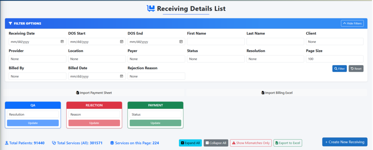The height and width of the screenshot is (150, 373).
Task: Collapse all rows
Action: click(216, 143)
